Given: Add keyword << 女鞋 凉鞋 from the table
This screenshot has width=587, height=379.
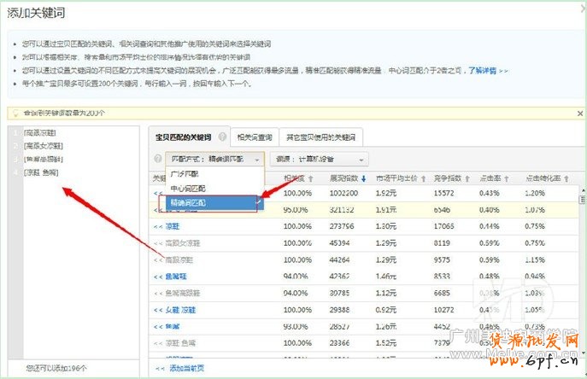Looking at the screenshot, I should 175,310.
